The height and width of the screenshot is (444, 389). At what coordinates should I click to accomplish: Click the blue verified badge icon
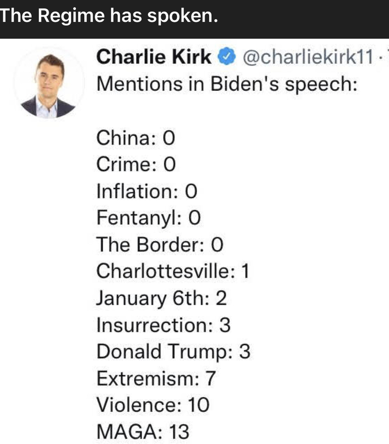226,58
